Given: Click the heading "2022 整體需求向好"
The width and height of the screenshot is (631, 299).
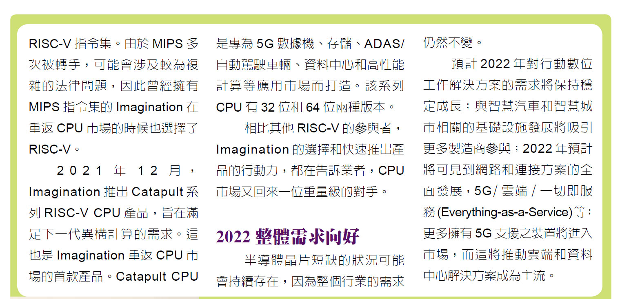Looking at the screenshot, I should (287, 237).
